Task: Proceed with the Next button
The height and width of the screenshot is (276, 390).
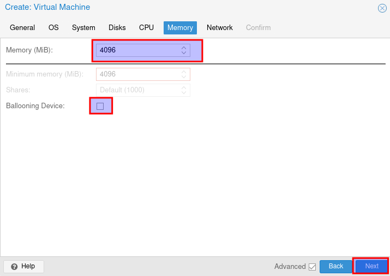Action: (x=371, y=266)
